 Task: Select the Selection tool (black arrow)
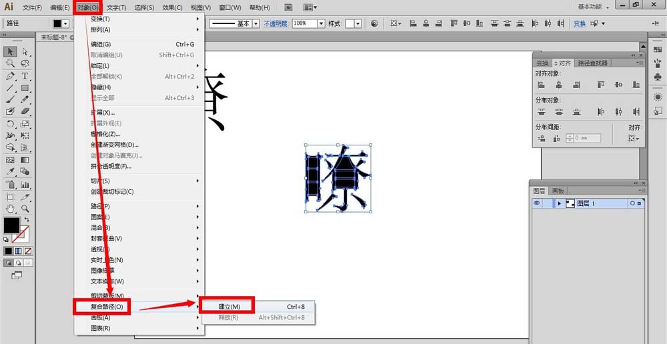pyautogui.click(x=11, y=52)
